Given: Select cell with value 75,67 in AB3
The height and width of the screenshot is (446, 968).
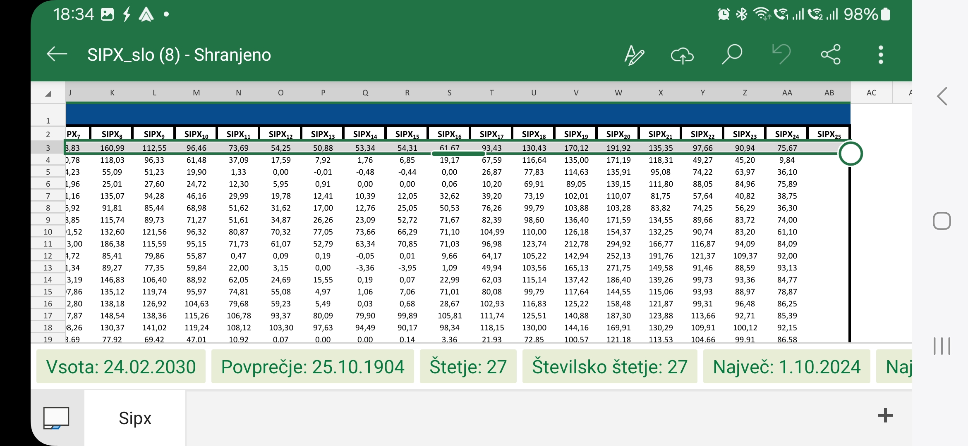Looking at the screenshot, I should pyautogui.click(x=827, y=147).
